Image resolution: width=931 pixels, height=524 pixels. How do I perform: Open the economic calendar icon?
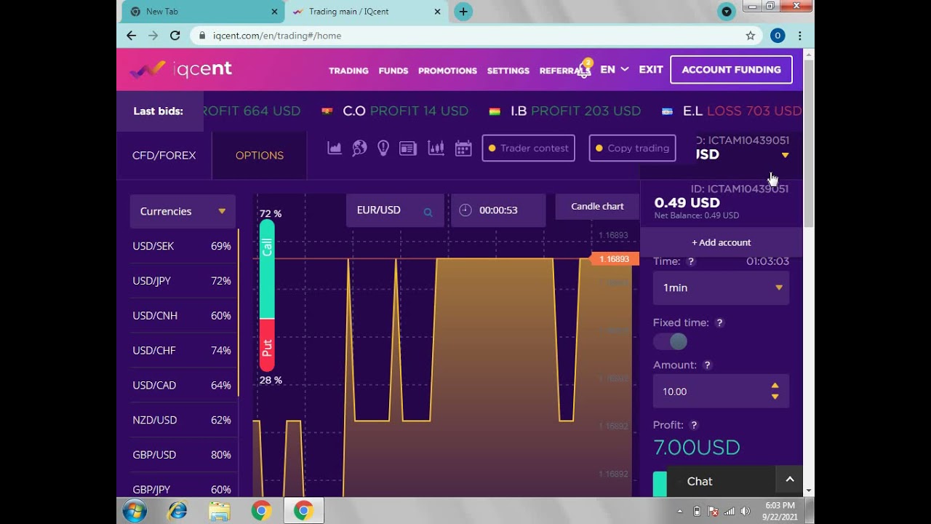(x=463, y=148)
